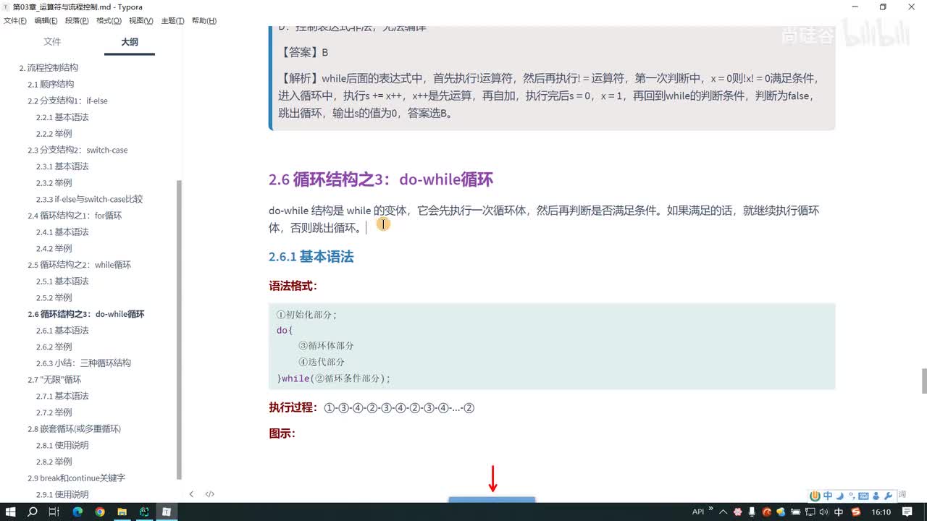Open the 帮助(H) menu
The height and width of the screenshot is (521, 927).
[x=204, y=21]
